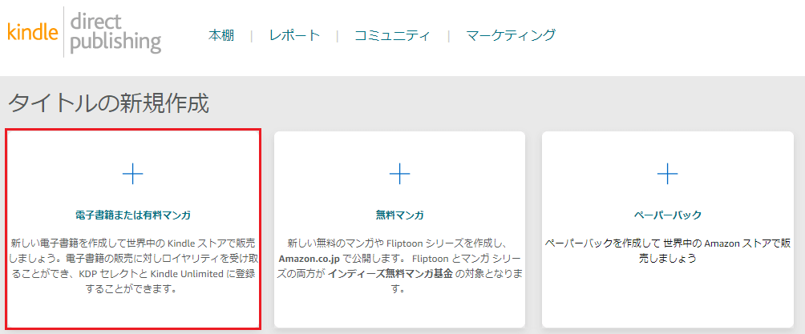Go to the コミュニティ menu item
Screen dimensions: 805x334
point(392,35)
